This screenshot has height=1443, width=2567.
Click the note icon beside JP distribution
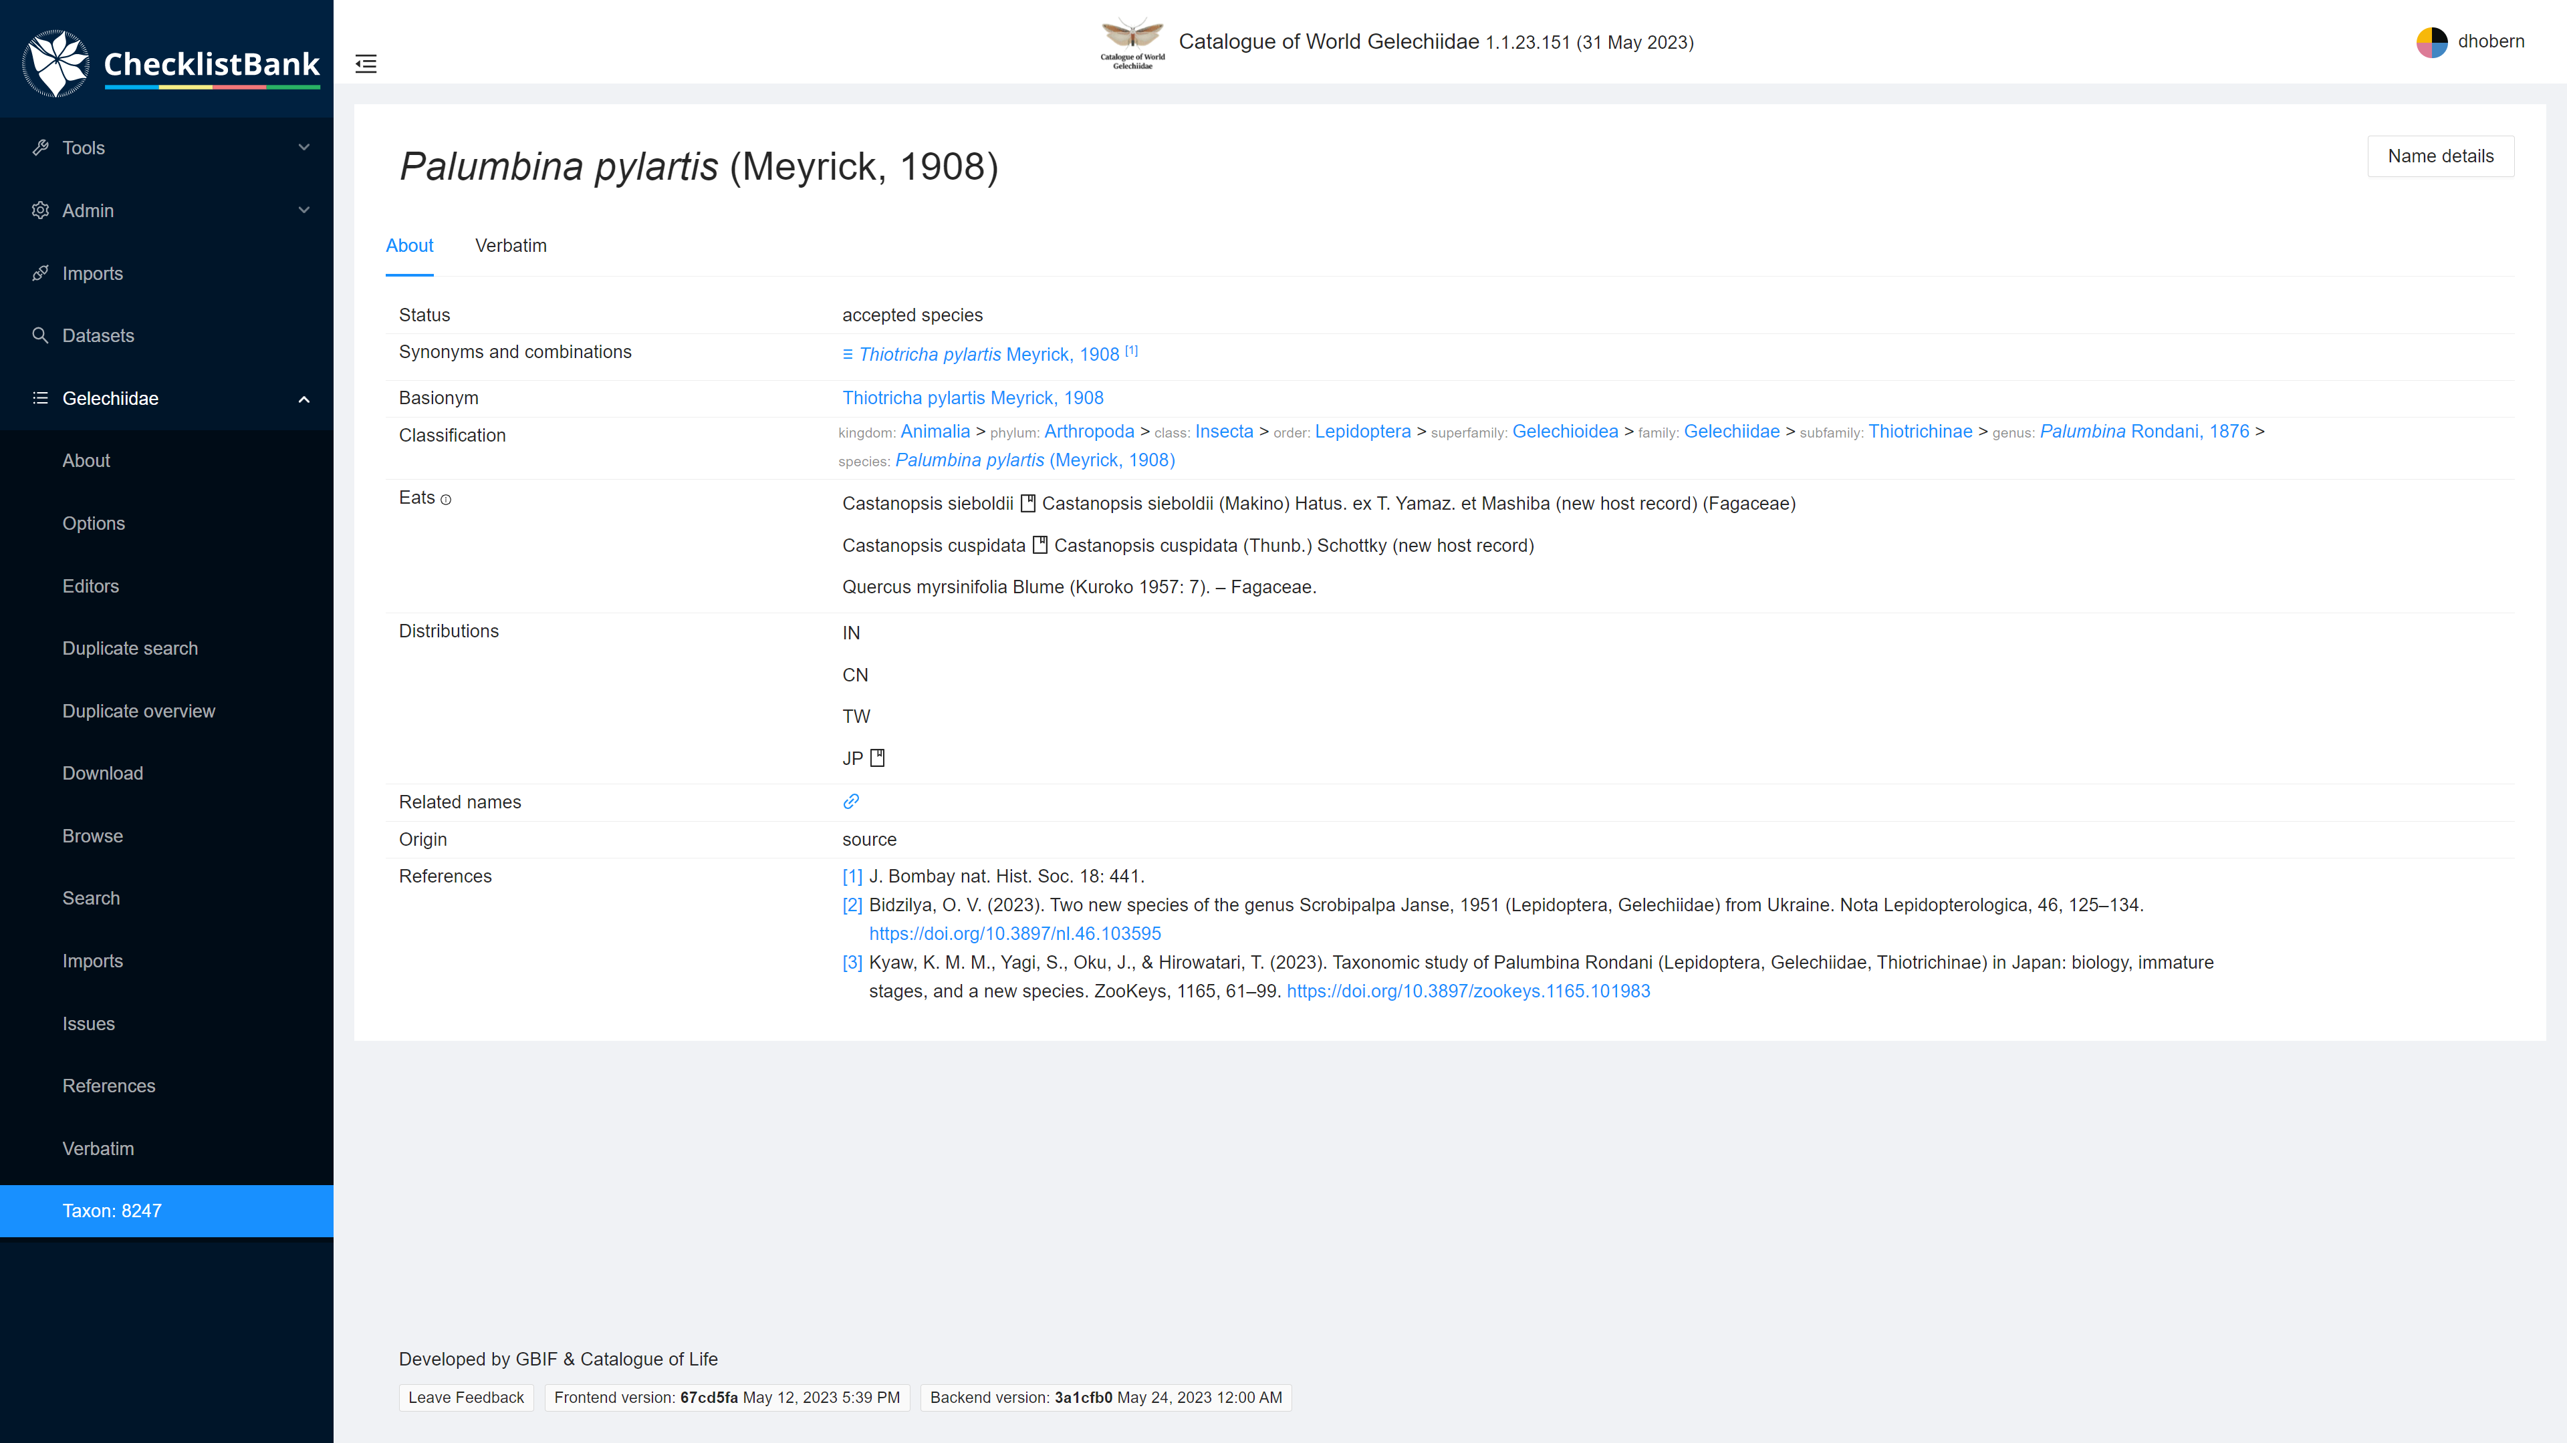pyautogui.click(x=877, y=757)
